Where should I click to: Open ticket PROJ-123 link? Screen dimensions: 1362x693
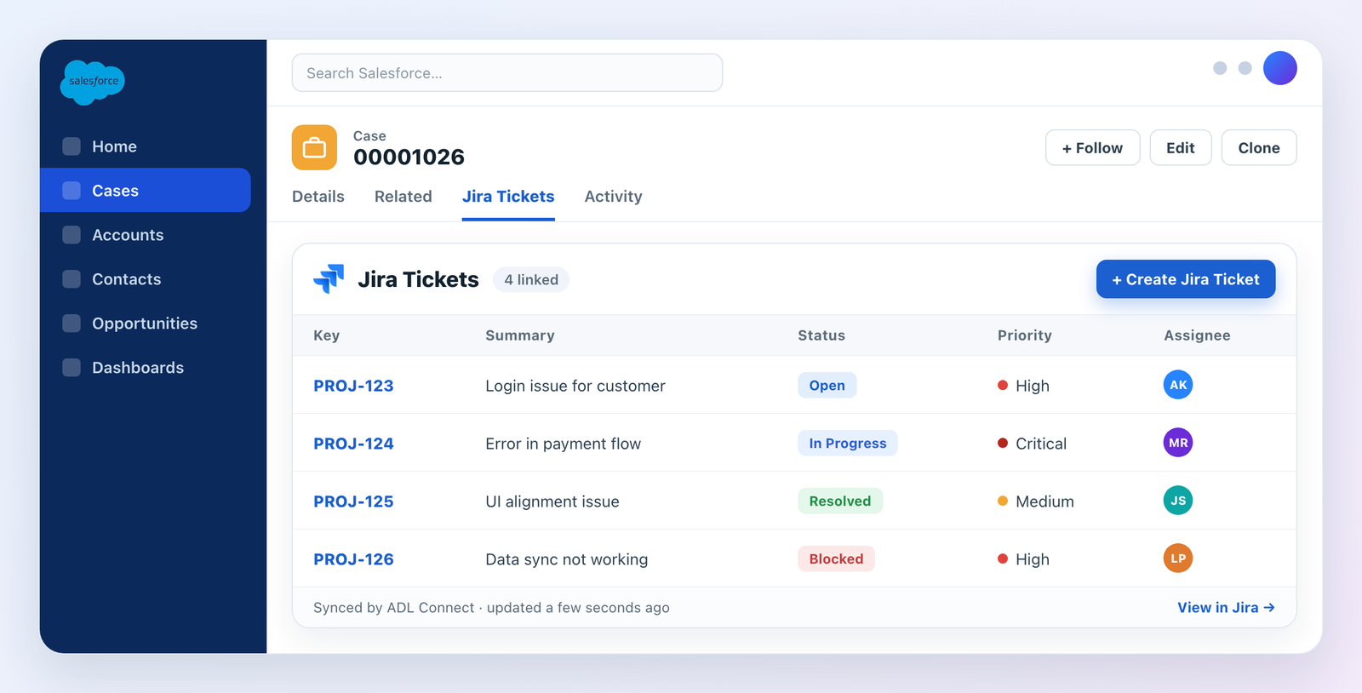point(353,386)
